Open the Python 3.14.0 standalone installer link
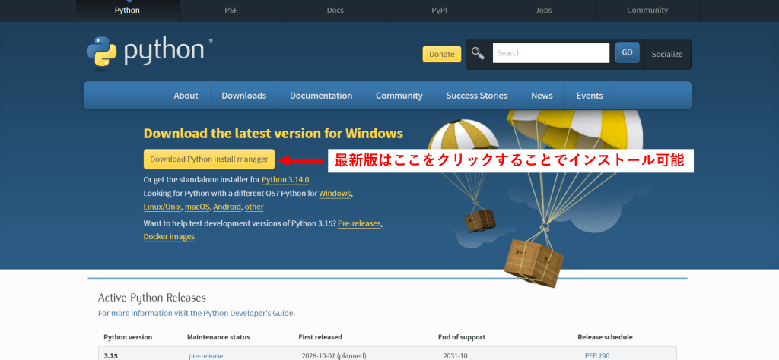Viewport: 779px width, 360px height. click(285, 179)
